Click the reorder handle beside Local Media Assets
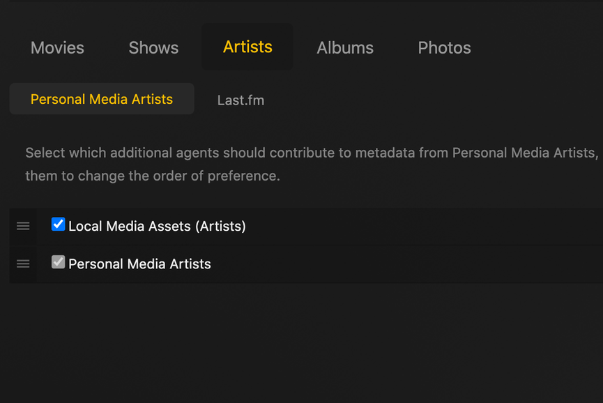This screenshot has height=403, width=603. pyautogui.click(x=23, y=226)
